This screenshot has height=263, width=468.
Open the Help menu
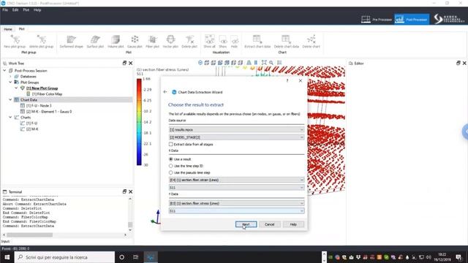coord(37,9)
